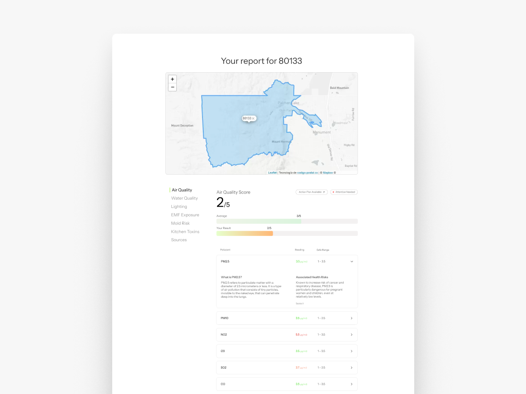Screen dimensions: 526x394
Task: Go to EMF Exposure section
Action: tap(185, 215)
